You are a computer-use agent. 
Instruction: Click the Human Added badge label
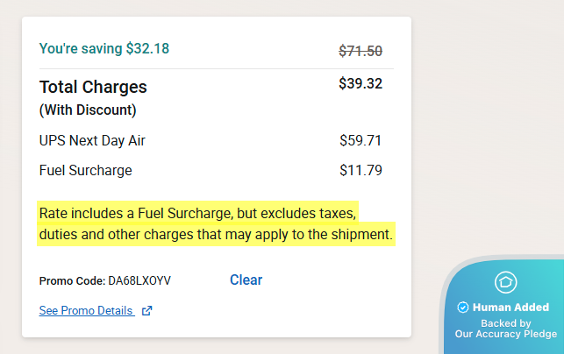pyautogui.click(x=510, y=308)
